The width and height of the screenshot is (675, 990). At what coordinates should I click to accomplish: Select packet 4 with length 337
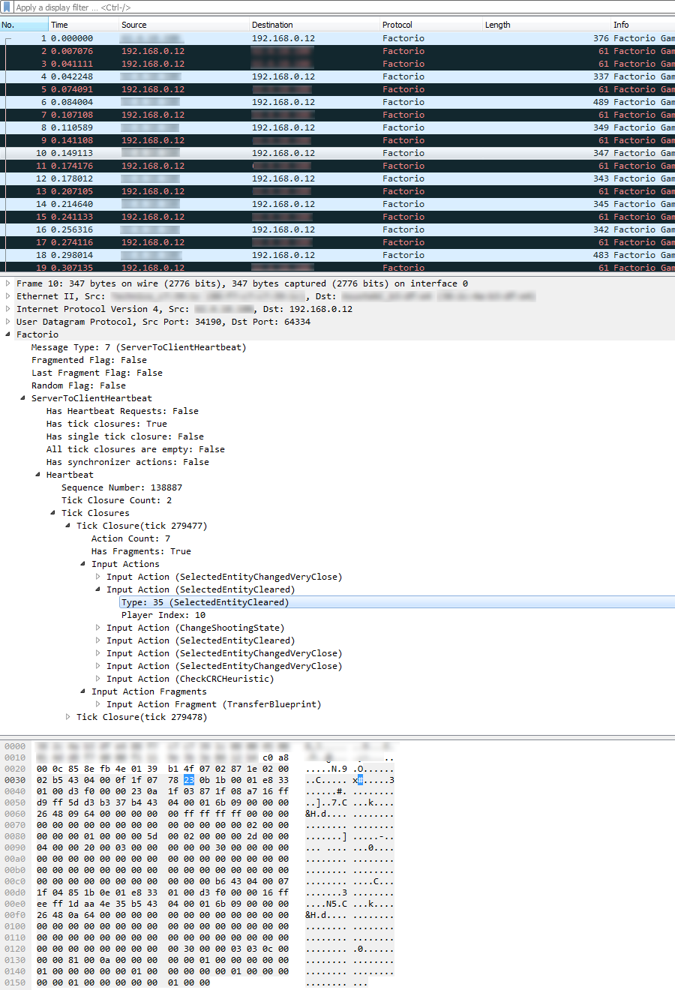[337, 76]
